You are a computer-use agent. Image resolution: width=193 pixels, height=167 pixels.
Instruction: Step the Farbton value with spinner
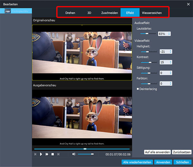pos(170,83)
